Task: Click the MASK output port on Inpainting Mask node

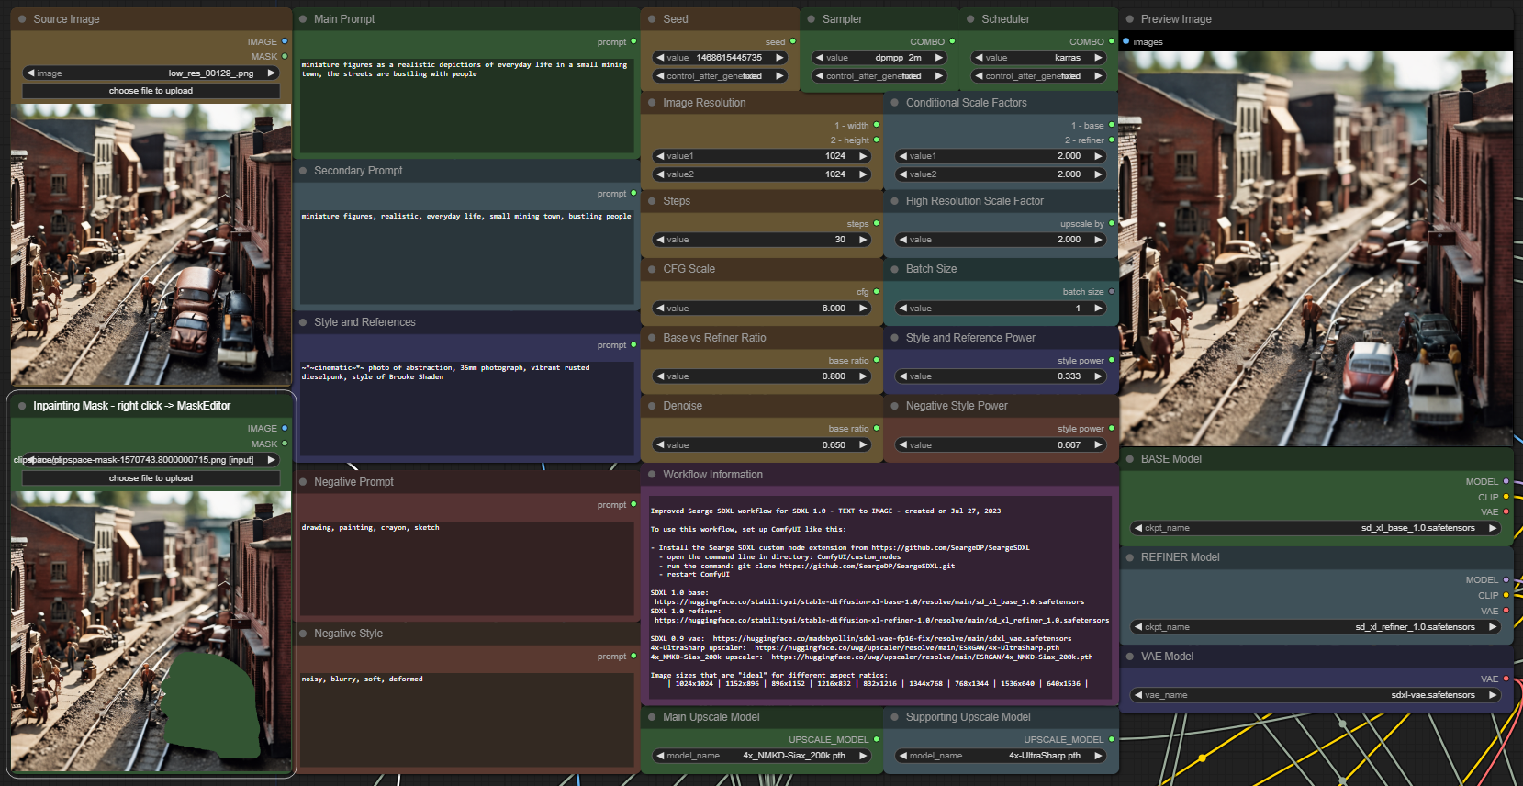Action: [x=285, y=444]
